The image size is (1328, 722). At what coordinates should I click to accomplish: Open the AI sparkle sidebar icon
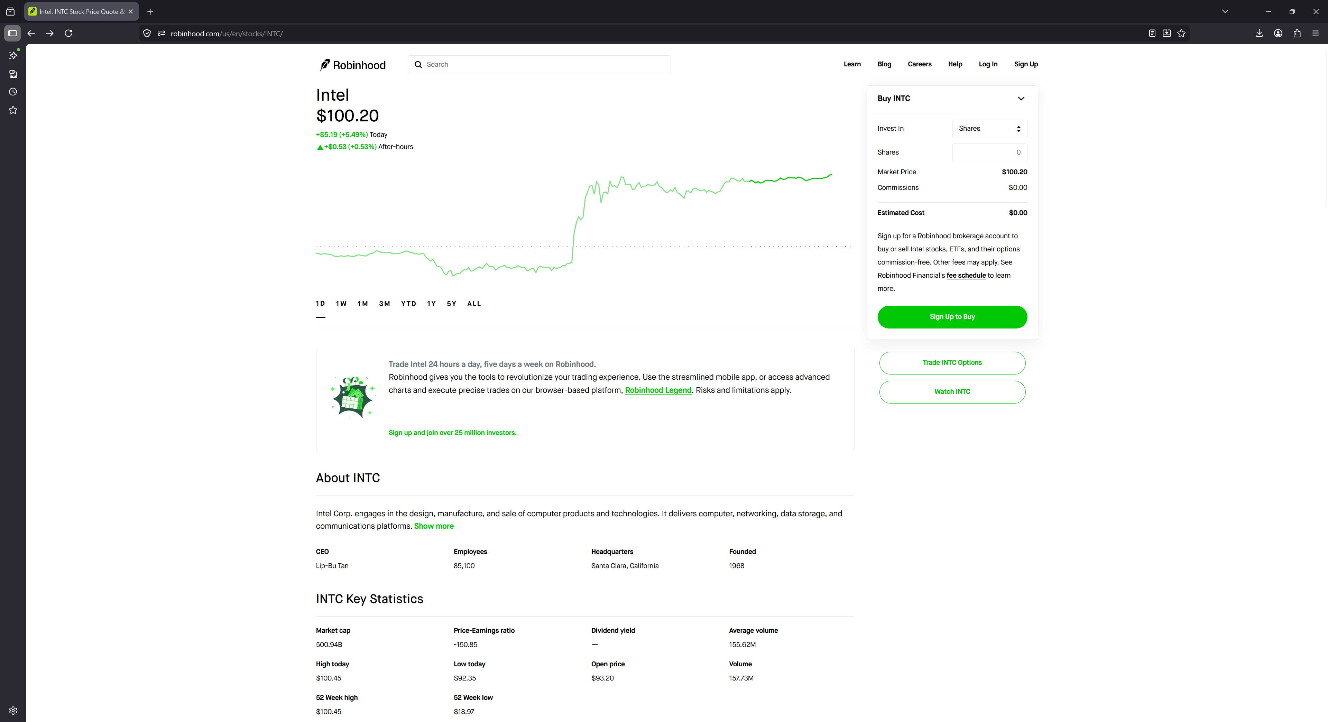pyautogui.click(x=13, y=55)
